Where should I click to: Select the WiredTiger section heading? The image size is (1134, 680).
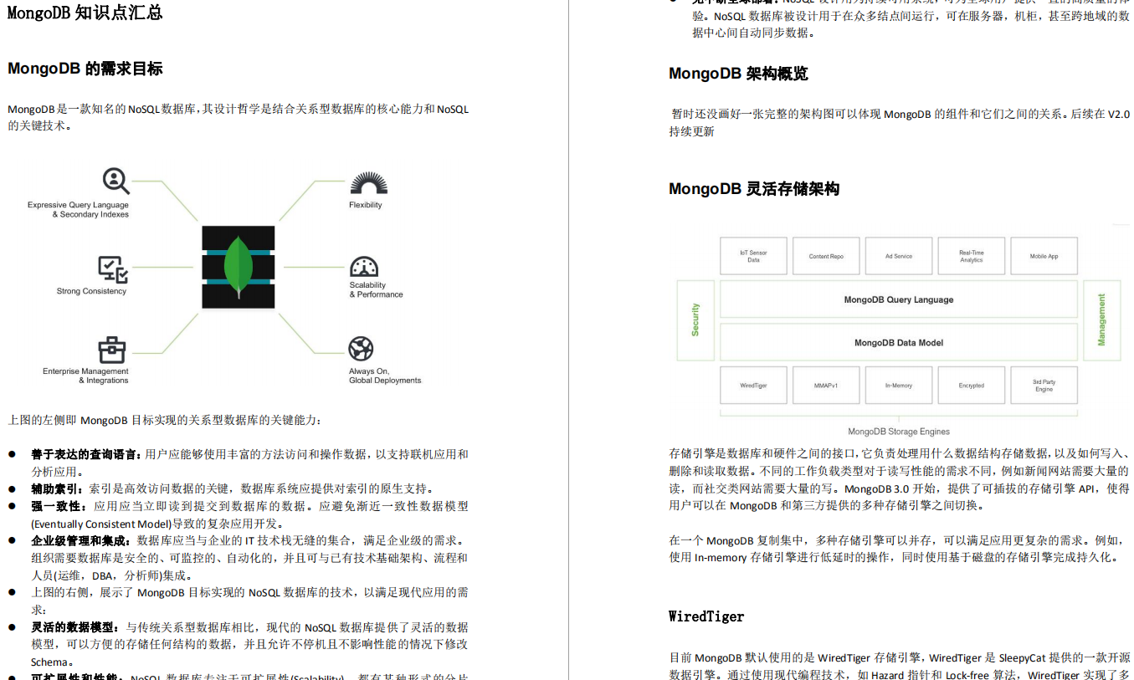click(x=706, y=616)
